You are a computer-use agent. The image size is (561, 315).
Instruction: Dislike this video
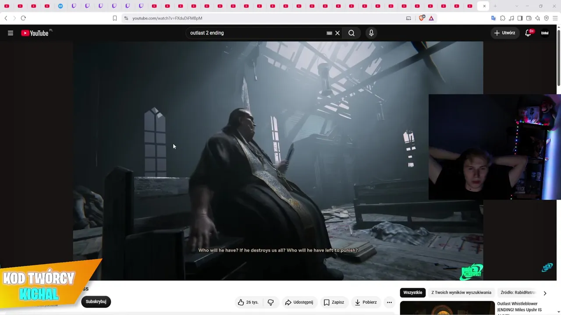pyautogui.click(x=270, y=302)
